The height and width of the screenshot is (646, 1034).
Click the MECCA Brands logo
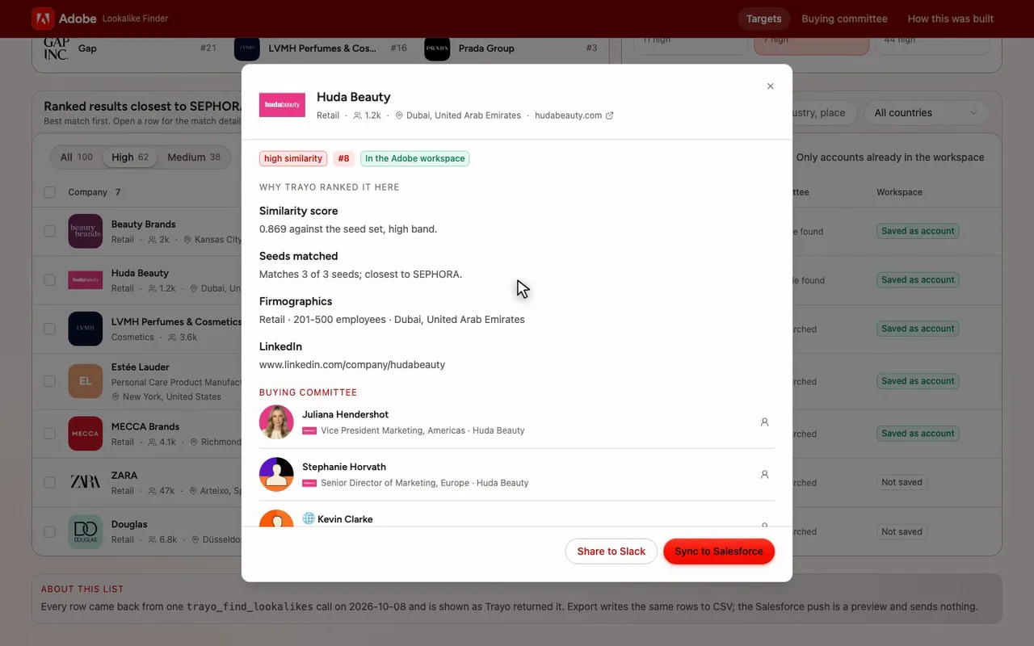tap(85, 434)
